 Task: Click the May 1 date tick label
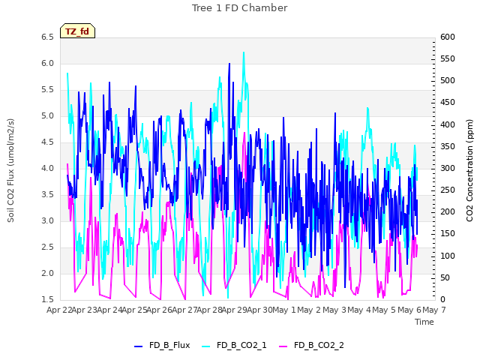(284, 310)
